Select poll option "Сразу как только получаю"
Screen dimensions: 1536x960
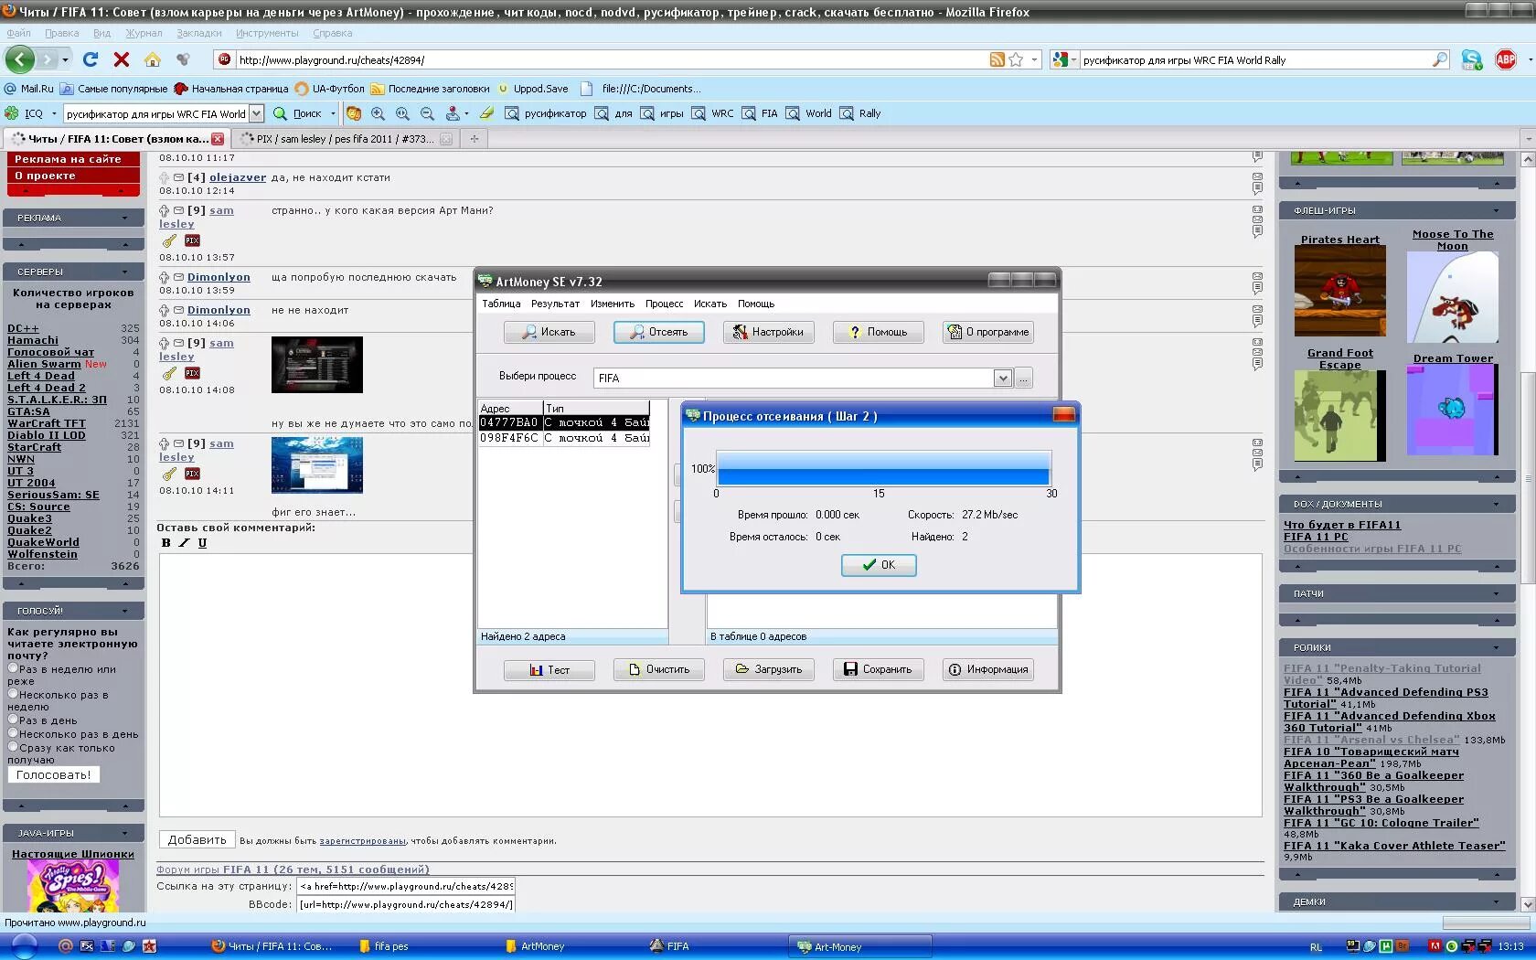pyautogui.click(x=13, y=747)
